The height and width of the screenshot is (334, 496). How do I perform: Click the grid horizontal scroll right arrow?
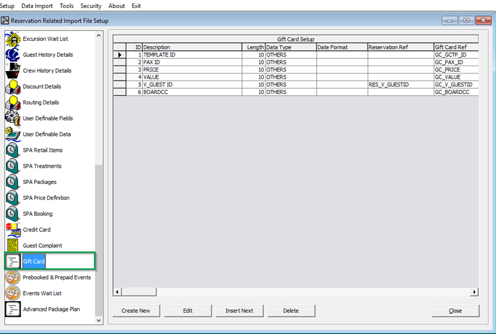click(474, 292)
